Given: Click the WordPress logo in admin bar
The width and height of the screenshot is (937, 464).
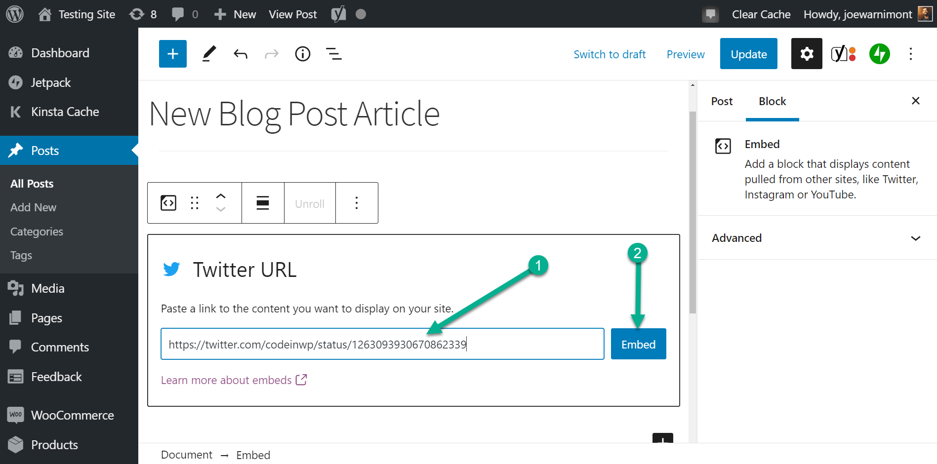Looking at the screenshot, I should (x=14, y=14).
